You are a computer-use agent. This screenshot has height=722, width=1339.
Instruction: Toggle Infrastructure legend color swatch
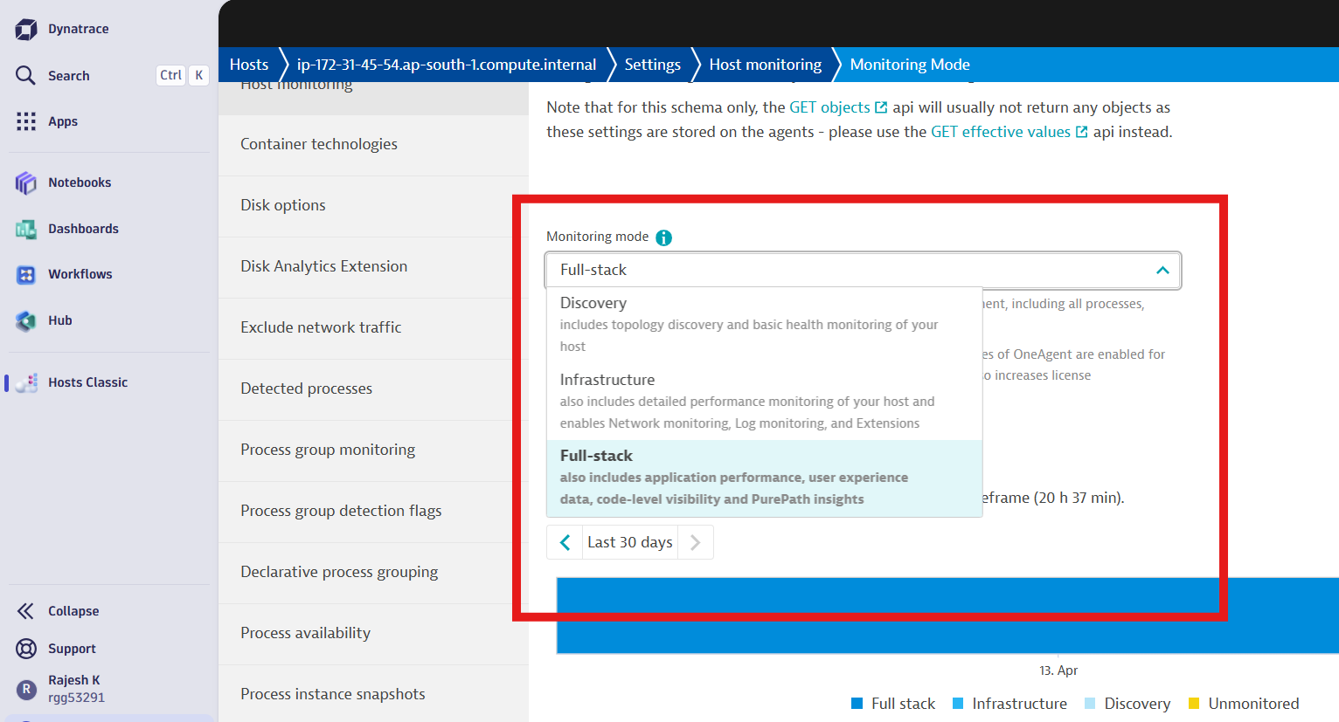click(x=958, y=704)
